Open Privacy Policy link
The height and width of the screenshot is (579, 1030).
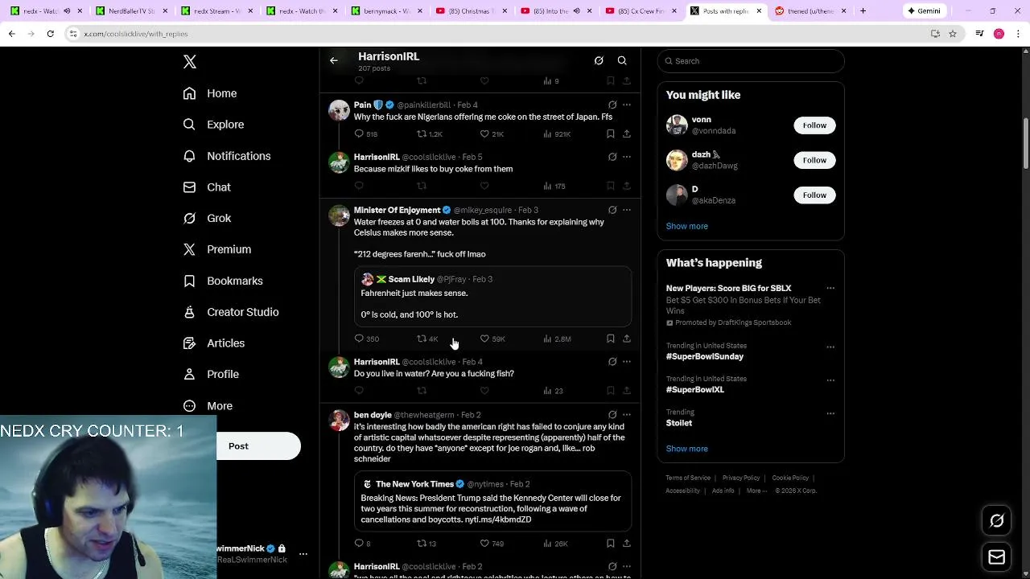741,478
